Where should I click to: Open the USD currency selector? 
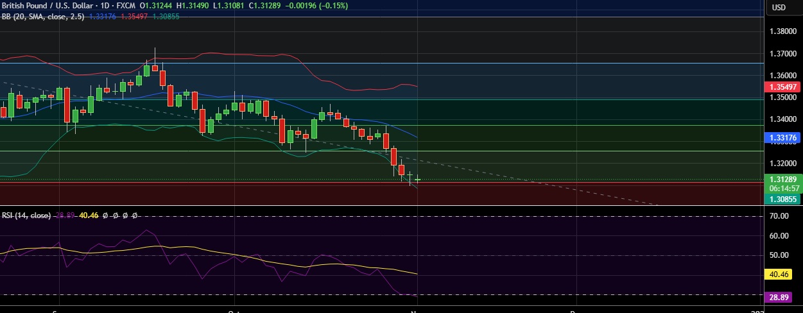pyautogui.click(x=779, y=7)
